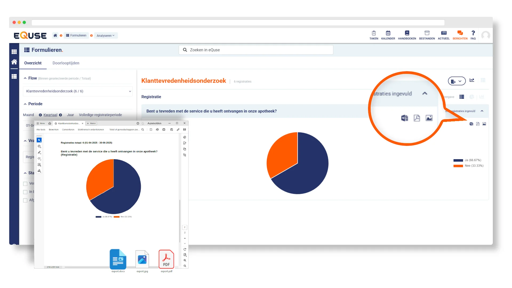Select the list view icon beside Weergave

coord(462,97)
